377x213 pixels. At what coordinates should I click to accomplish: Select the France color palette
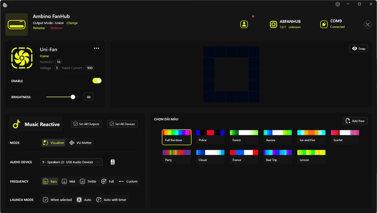[244, 157]
